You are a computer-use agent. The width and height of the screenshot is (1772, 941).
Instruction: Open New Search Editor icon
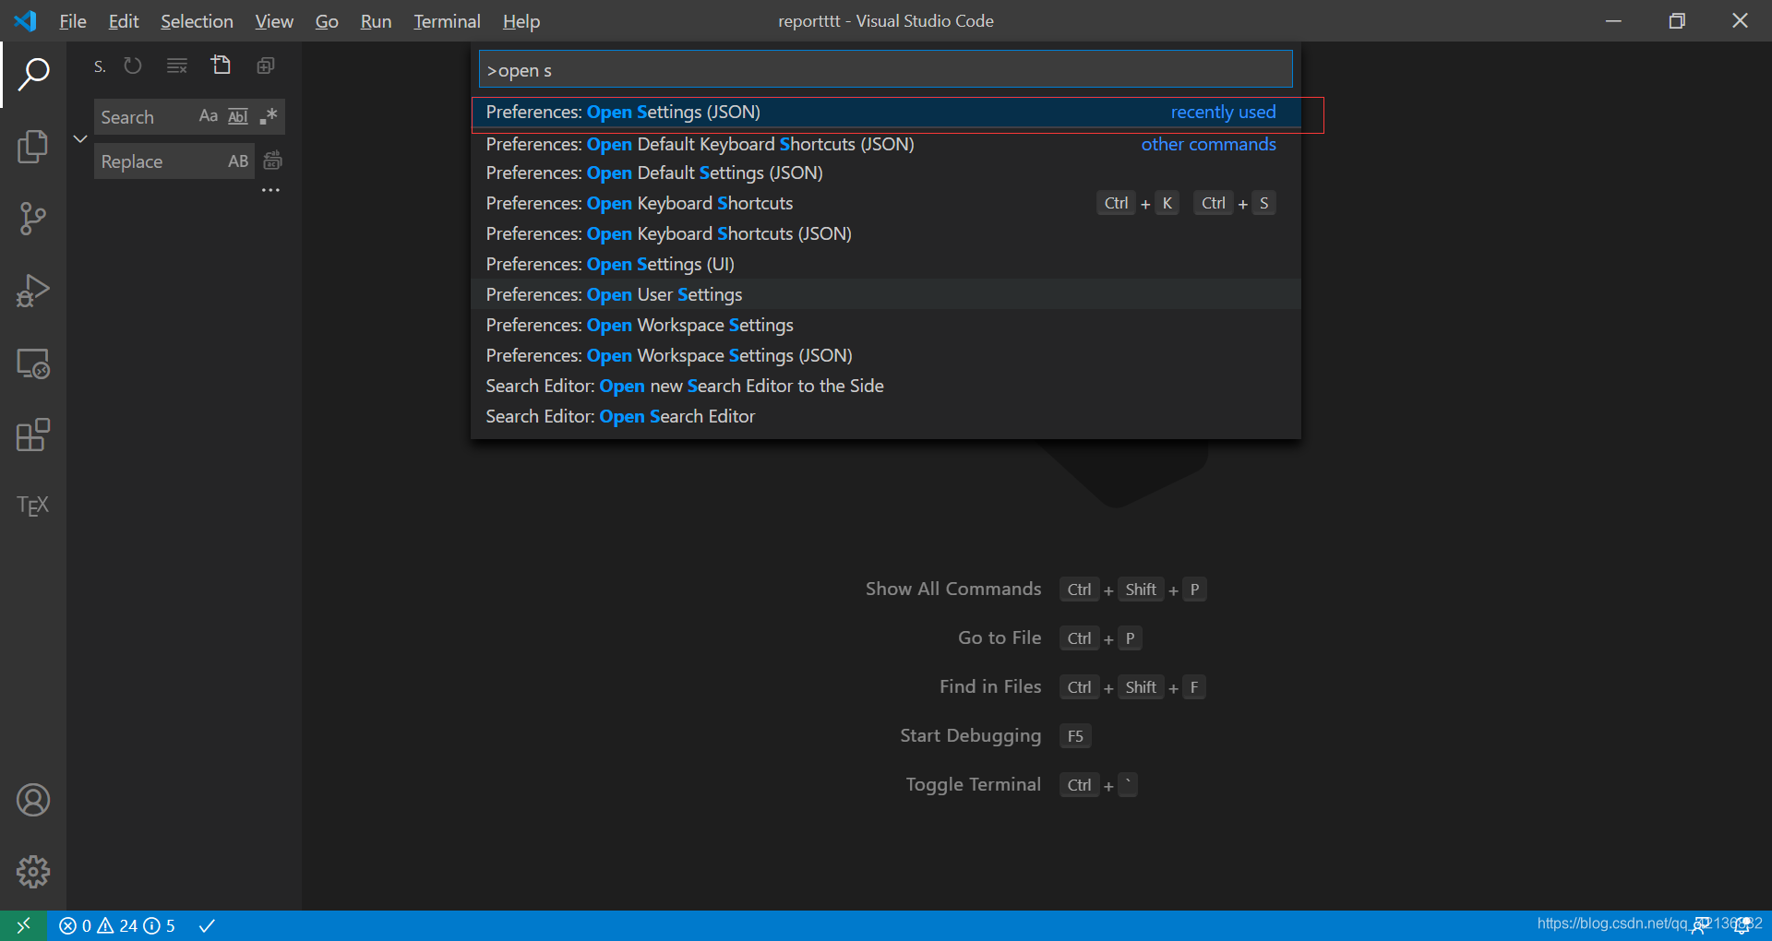point(221,66)
